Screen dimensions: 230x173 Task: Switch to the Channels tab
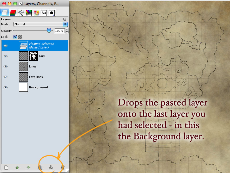(13, 13)
